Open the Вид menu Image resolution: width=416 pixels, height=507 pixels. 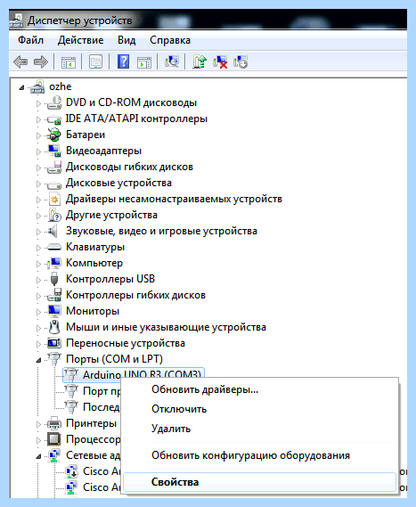point(126,40)
